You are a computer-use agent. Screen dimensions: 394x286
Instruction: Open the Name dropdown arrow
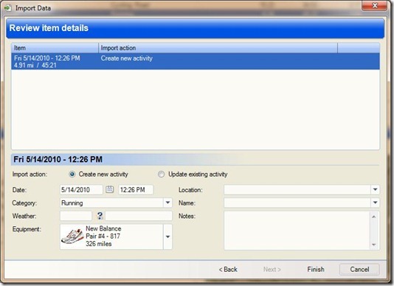(375, 202)
